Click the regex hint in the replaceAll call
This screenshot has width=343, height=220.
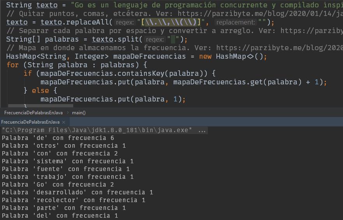[x=125, y=22]
